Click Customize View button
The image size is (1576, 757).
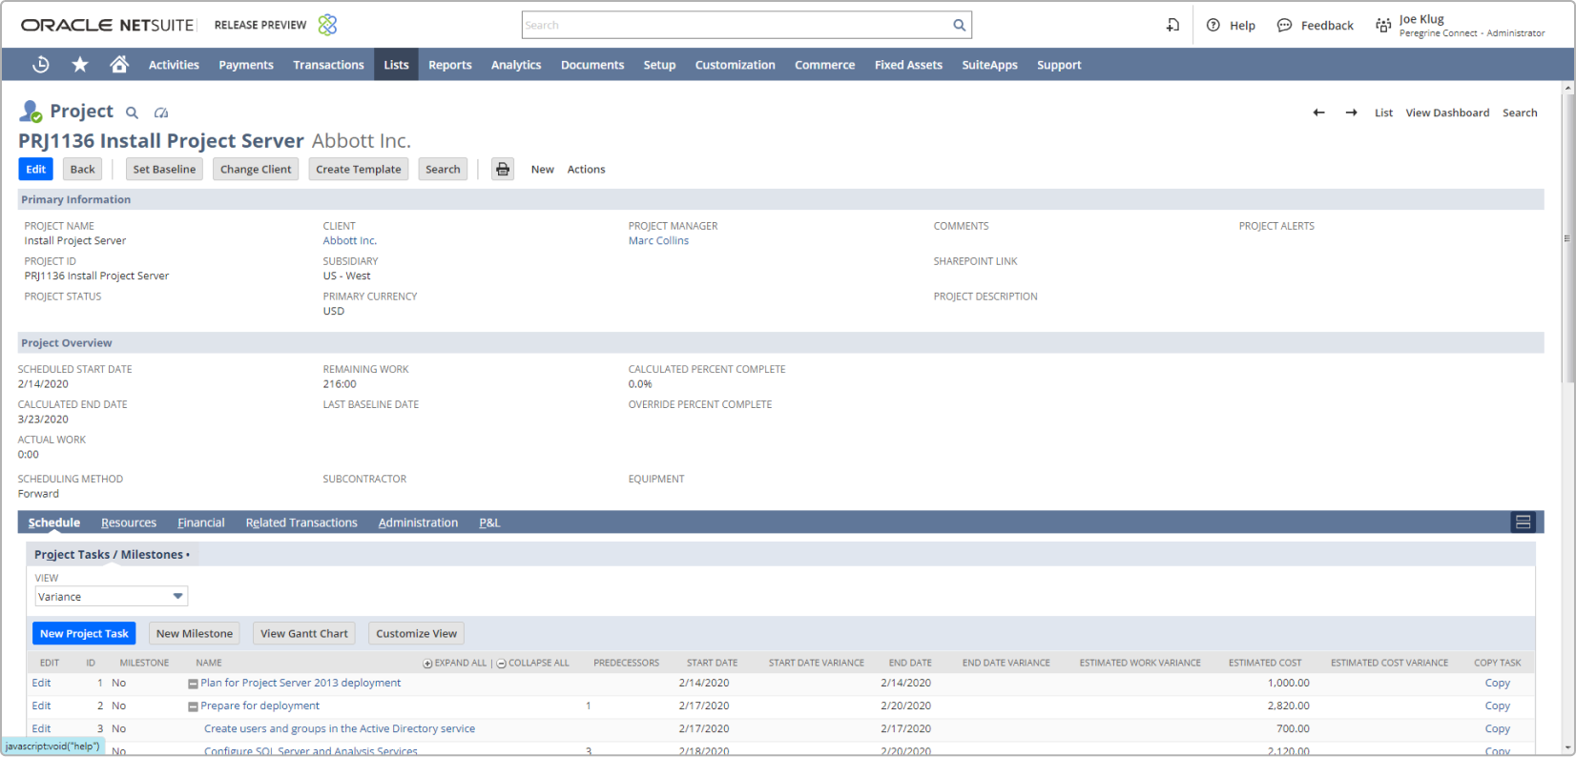416,633
